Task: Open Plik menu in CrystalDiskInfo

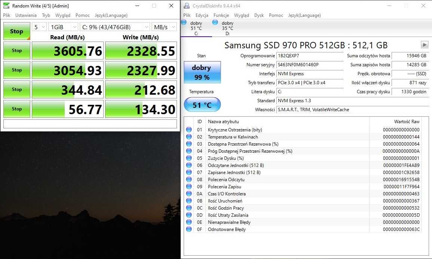Action: [x=187, y=15]
